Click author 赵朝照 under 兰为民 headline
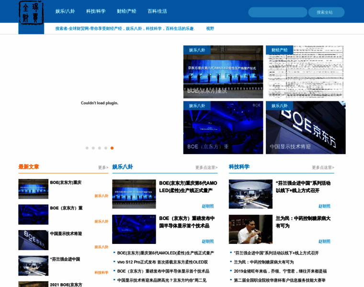The height and width of the screenshot is (287, 364). pos(324,242)
